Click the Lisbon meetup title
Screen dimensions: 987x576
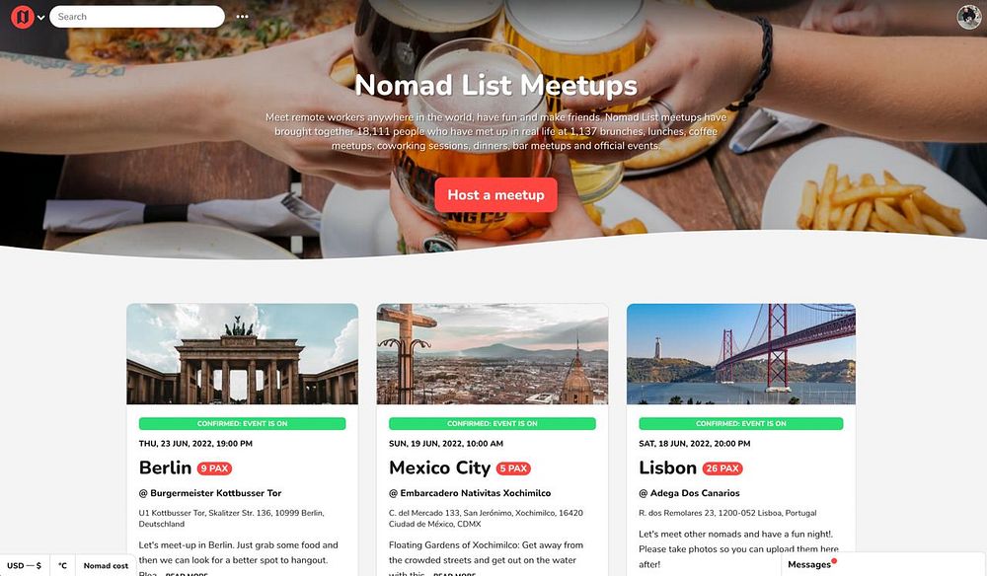pyautogui.click(x=667, y=468)
